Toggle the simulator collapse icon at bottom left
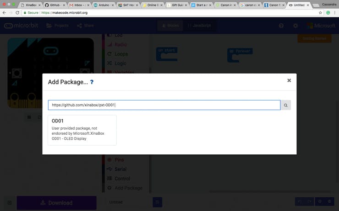The height and width of the screenshot is (211, 339). pyautogui.click(x=10, y=203)
